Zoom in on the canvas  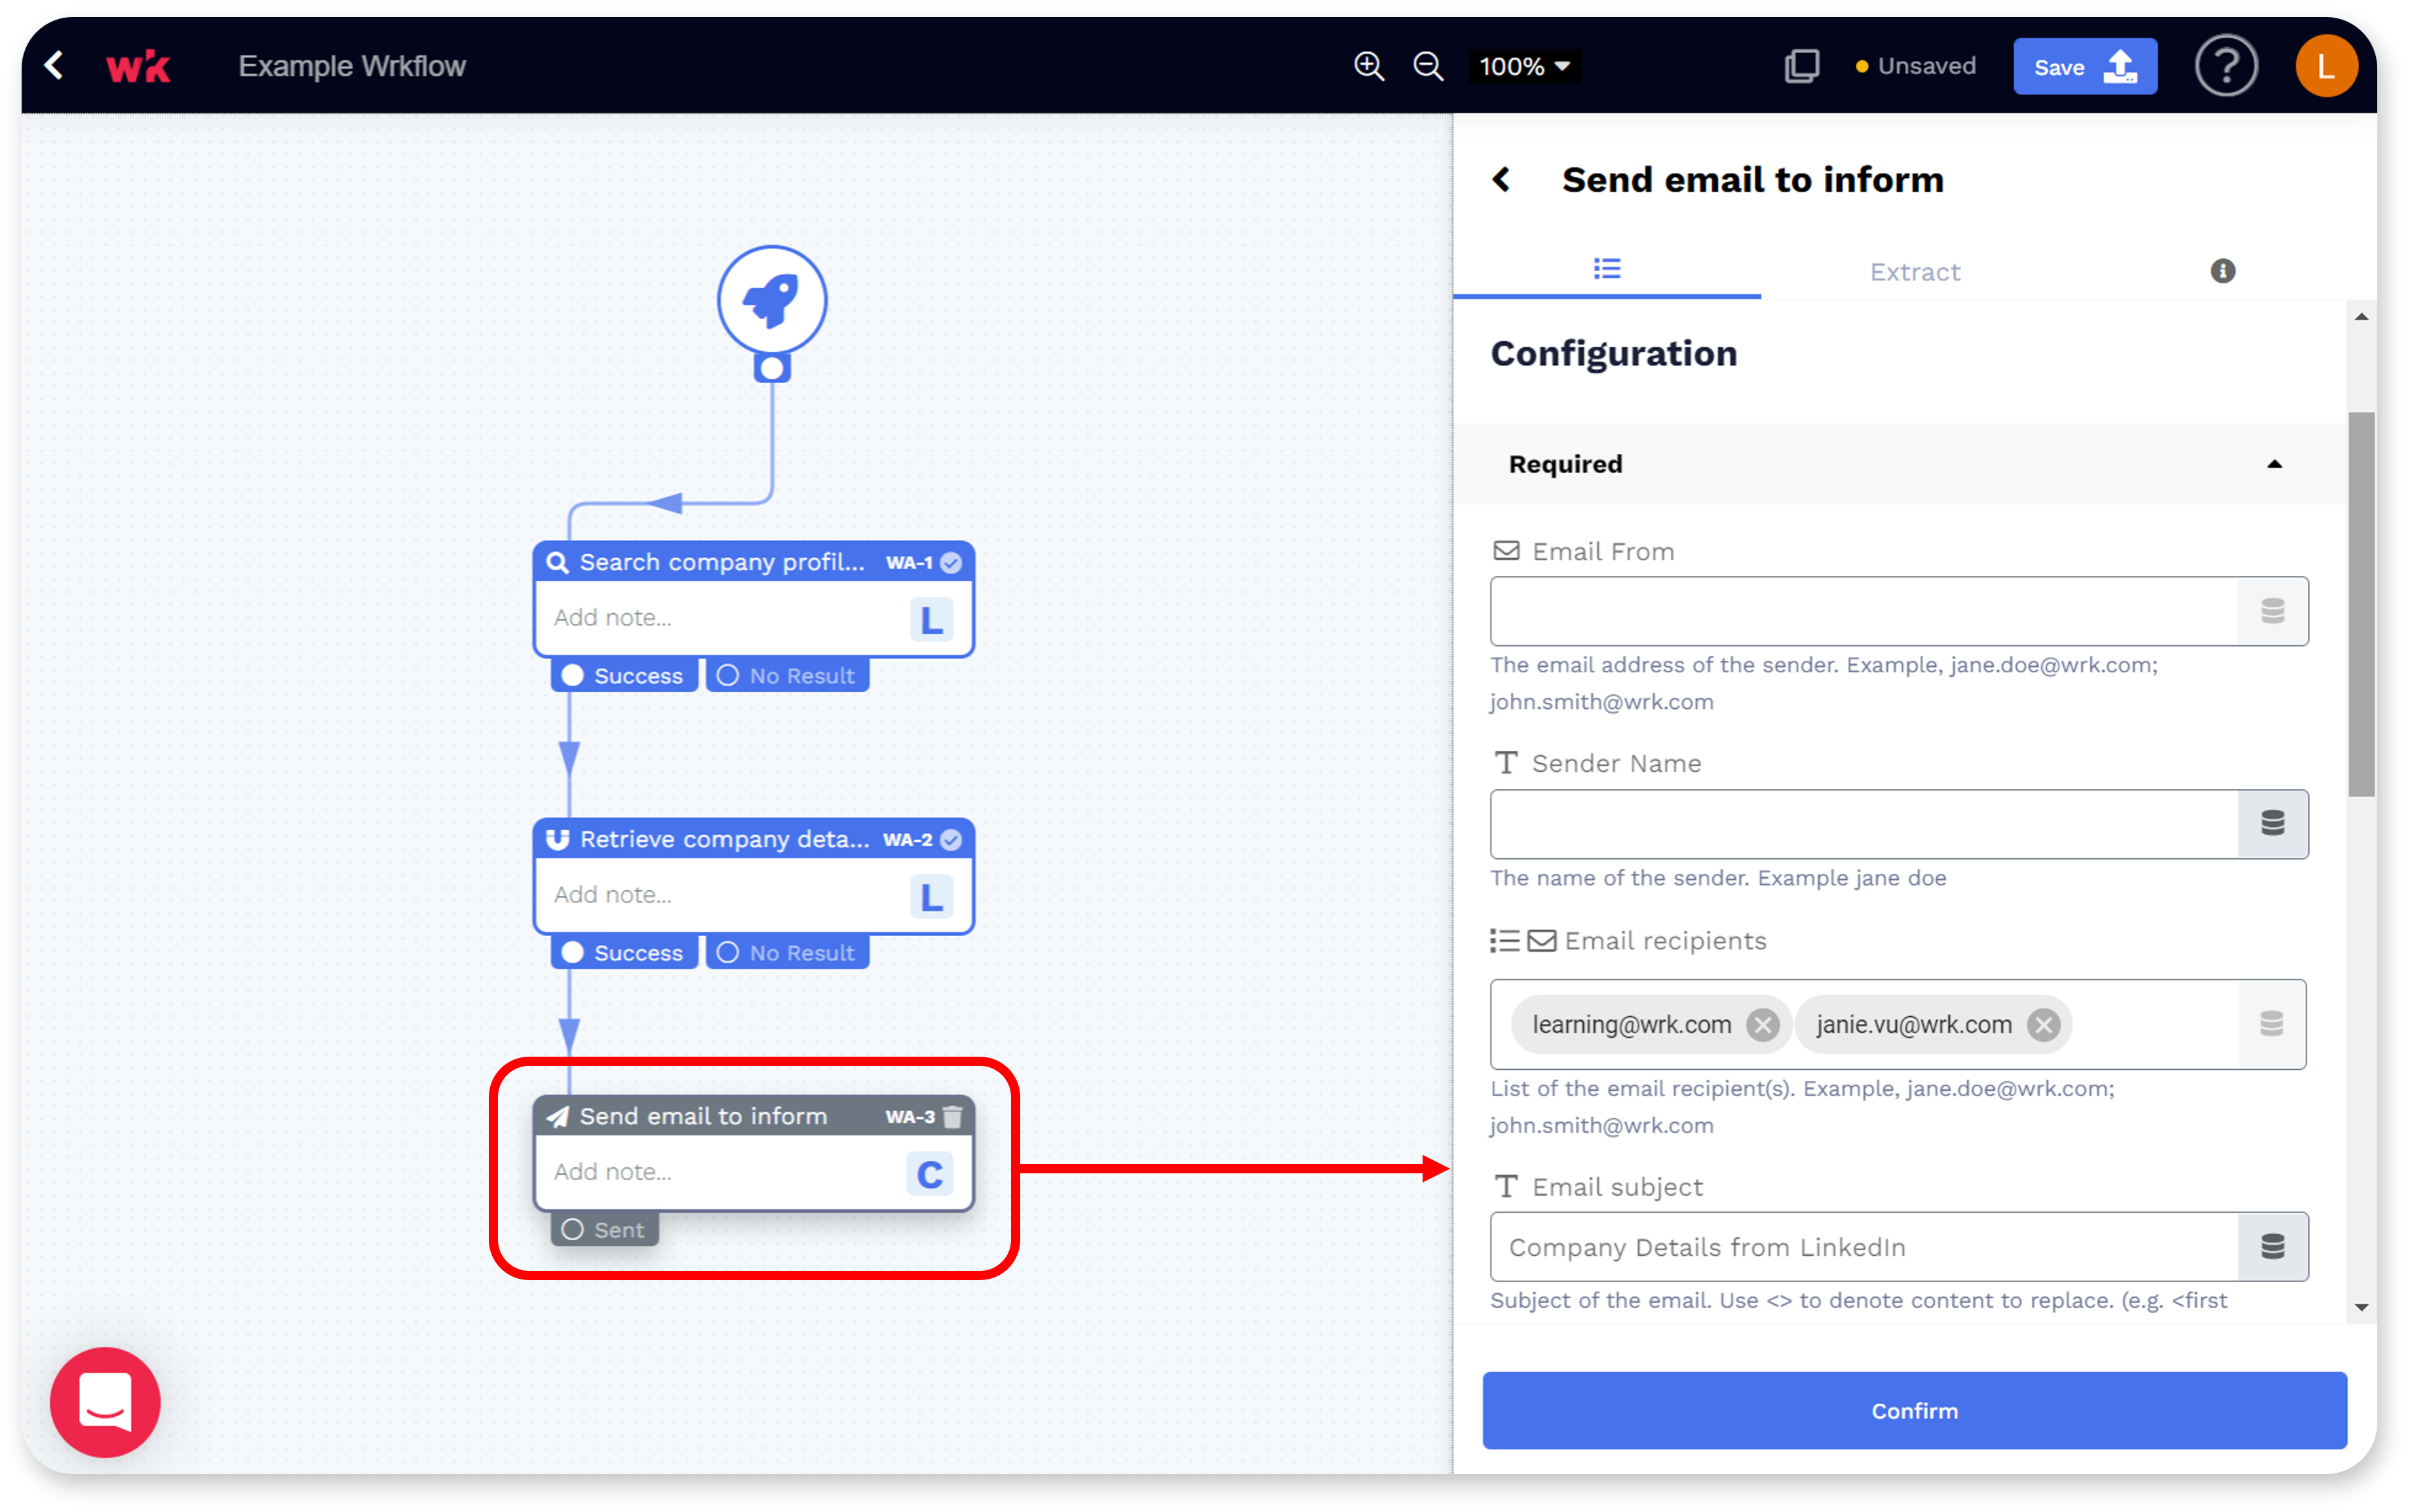[1368, 67]
